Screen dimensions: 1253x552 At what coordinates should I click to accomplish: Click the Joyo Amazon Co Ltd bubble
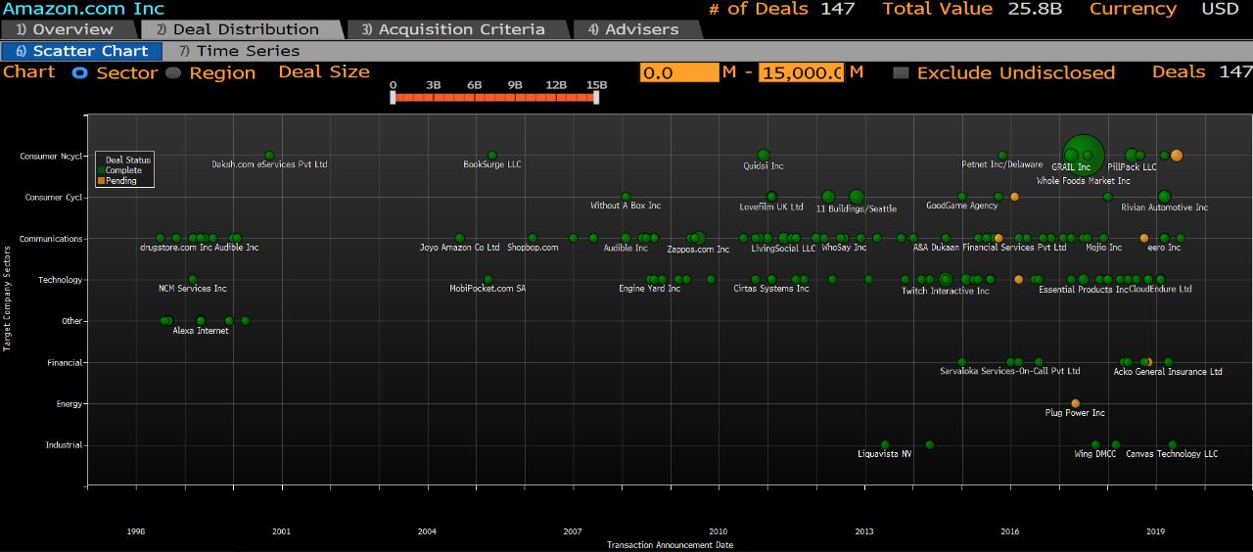click(460, 238)
